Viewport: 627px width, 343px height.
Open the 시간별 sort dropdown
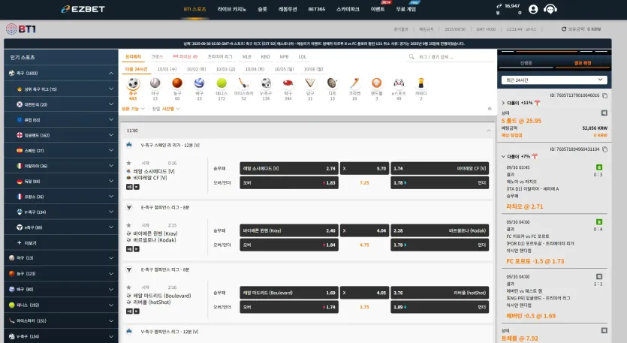coord(170,109)
